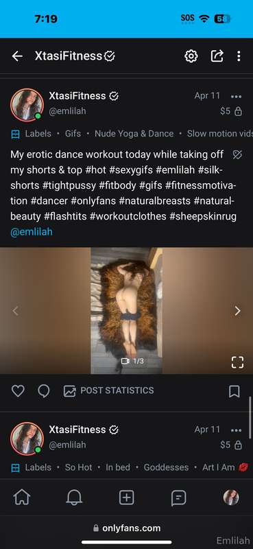Select the Goddesses label on the second post
This screenshot has height=549, width=253.
click(x=166, y=467)
